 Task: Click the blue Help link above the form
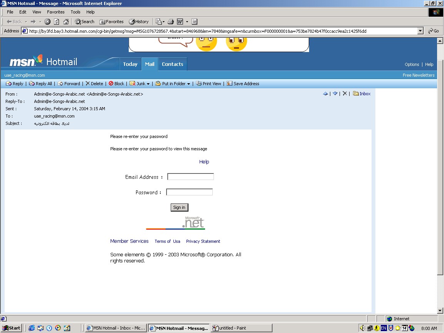pos(204,162)
